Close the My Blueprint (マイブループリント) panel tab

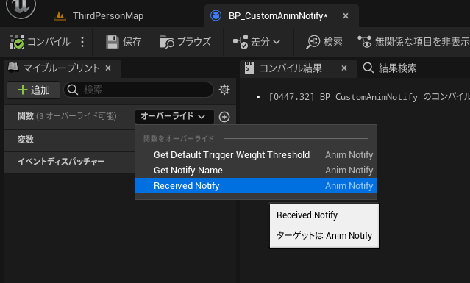pos(108,68)
